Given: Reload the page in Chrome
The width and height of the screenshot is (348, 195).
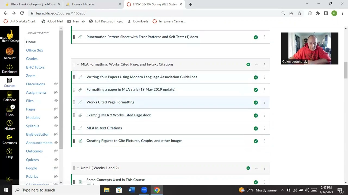Looking at the screenshot, I should pos(22,13).
